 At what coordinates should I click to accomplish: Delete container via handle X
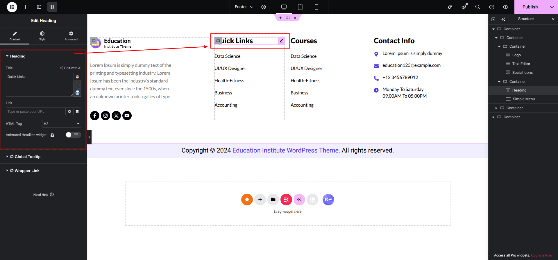(295, 18)
